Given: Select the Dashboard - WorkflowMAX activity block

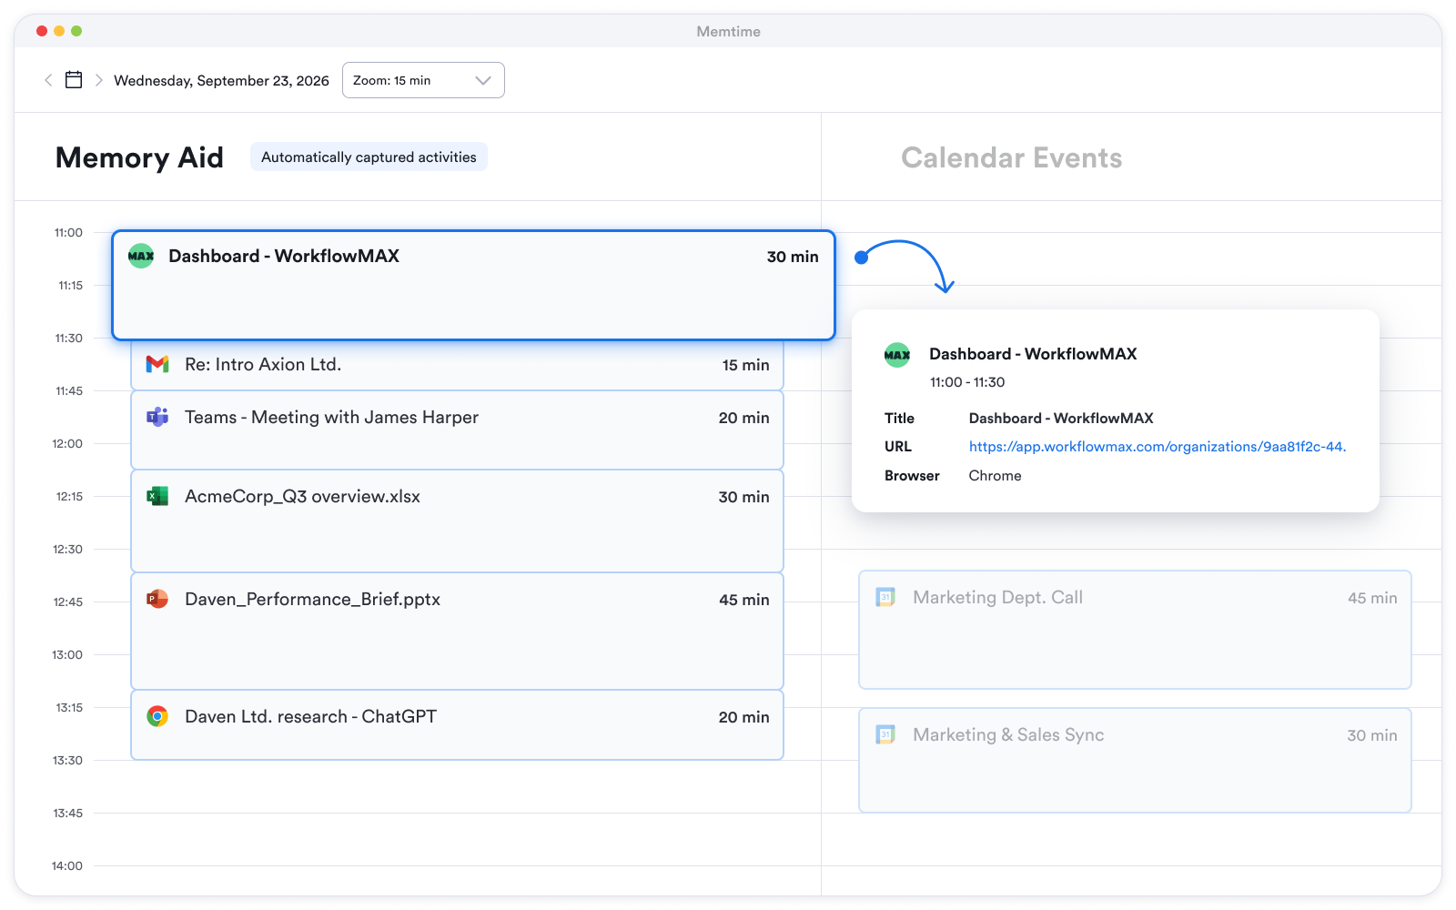Looking at the screenshot, I should coord(473,286).
